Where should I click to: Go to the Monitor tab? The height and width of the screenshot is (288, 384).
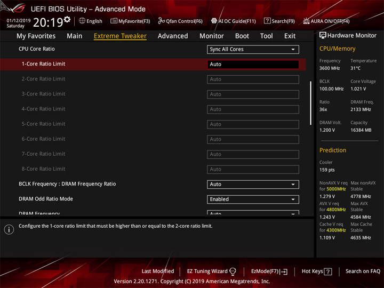[x=212, y=36]
